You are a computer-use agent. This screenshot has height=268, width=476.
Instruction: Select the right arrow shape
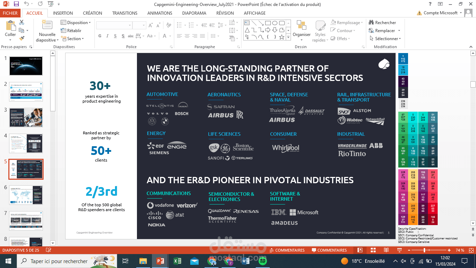click(268, 30)
